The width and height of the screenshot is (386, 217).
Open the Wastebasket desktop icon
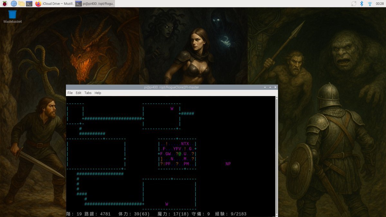point(13,16)
